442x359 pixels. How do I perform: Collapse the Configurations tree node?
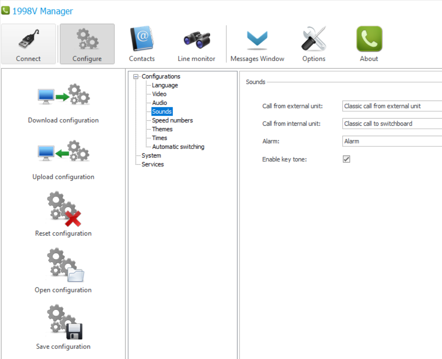(136, 76)
